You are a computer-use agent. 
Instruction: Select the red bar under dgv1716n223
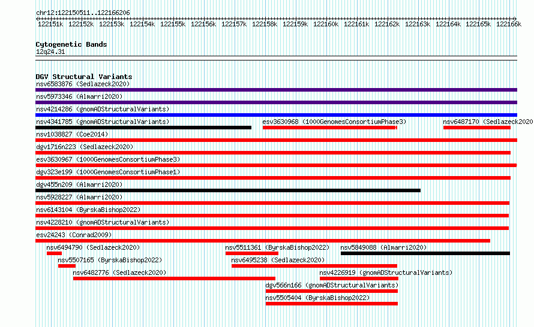click(273, 153)
